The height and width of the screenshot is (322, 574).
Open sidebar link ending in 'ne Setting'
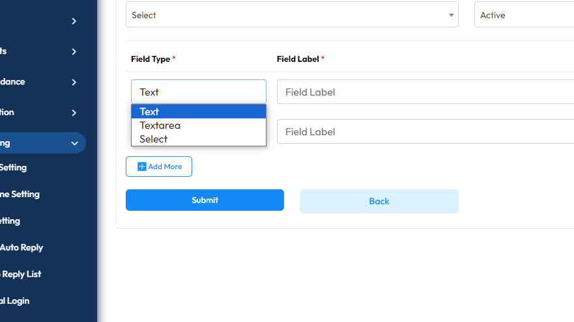tap(20, 194)
